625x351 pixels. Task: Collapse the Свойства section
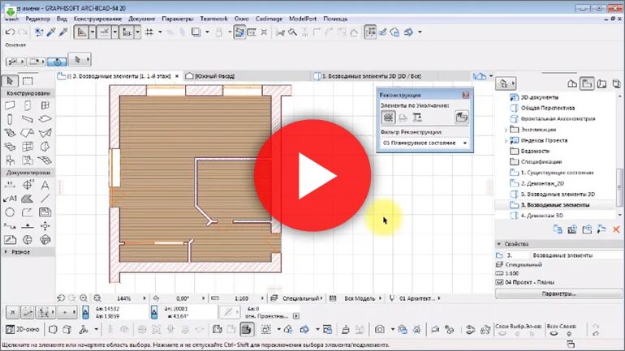click(498, 243)
